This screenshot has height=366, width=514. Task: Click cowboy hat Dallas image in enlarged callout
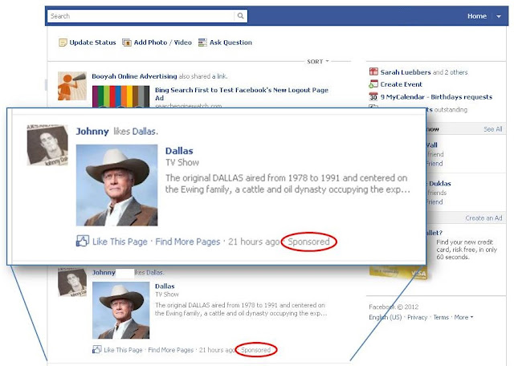coord(116,185)
